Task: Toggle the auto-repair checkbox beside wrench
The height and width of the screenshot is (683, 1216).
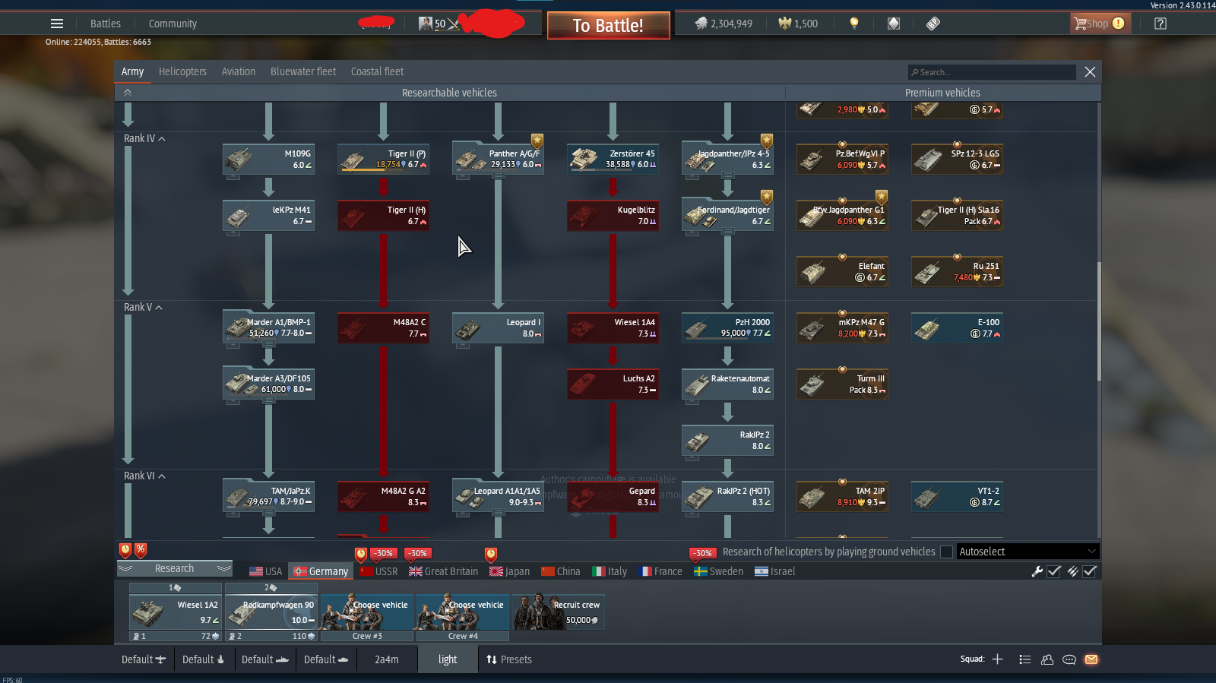Action: click(1054, 571)
